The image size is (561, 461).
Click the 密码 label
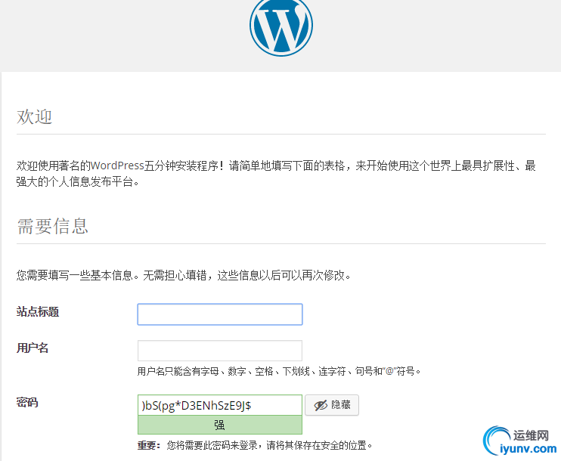[26, 402]
